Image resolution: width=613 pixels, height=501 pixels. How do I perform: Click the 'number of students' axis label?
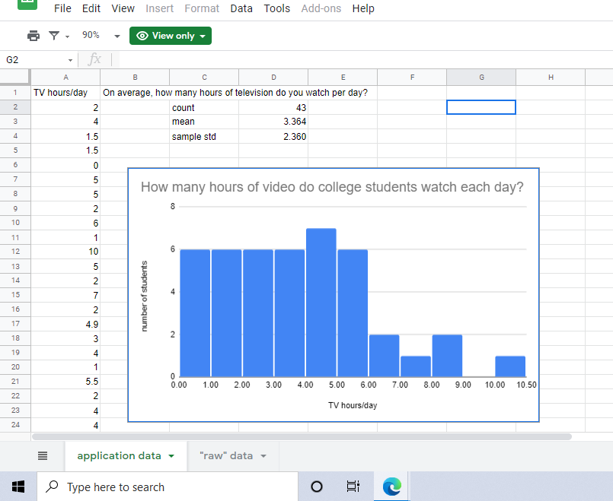144,296
